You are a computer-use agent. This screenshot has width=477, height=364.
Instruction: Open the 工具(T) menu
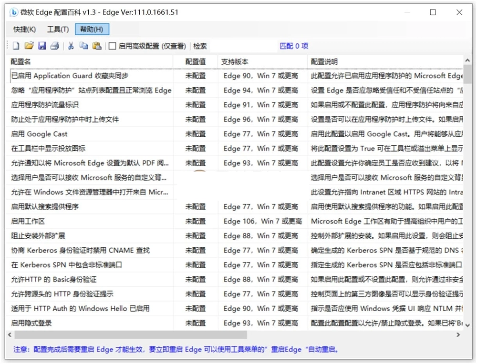click(57, 29)
